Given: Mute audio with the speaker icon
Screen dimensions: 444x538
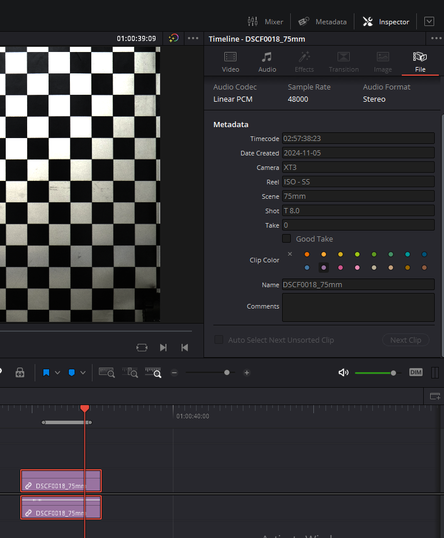Looking at the screenshot, I should click(343, 373).
